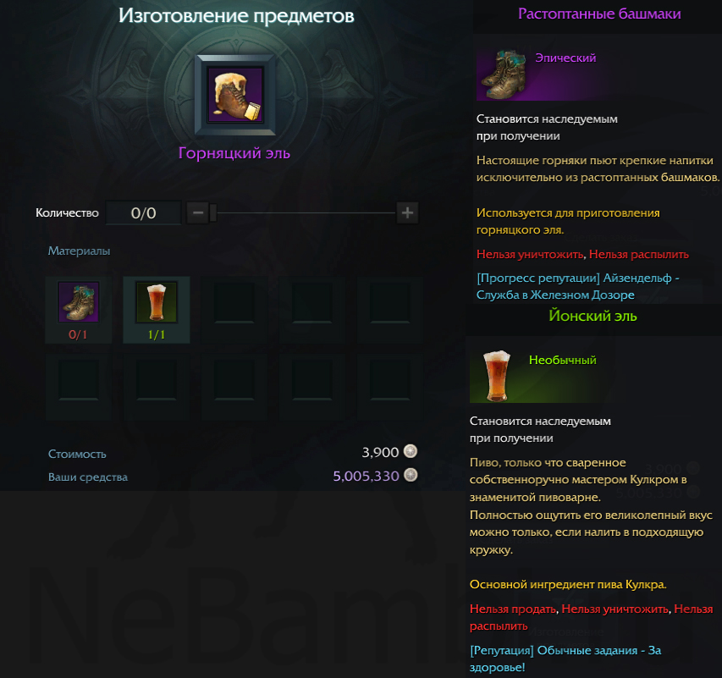Click the Горняцкий эль crafted item icon
This screenshot has height=678, width=722.
pyautogui.click(x=235, y=95)
